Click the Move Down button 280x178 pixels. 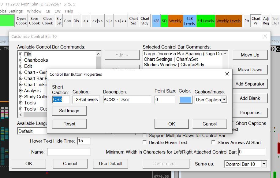pyautogui.click(x=250, y=70)
